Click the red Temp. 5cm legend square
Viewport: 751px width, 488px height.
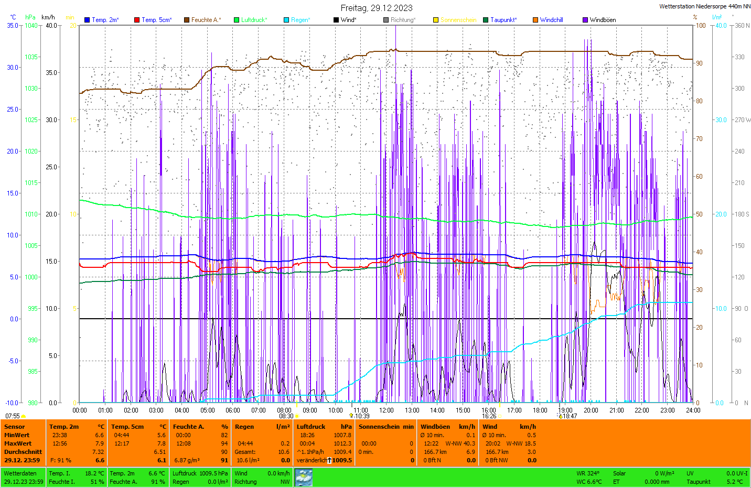137,20
